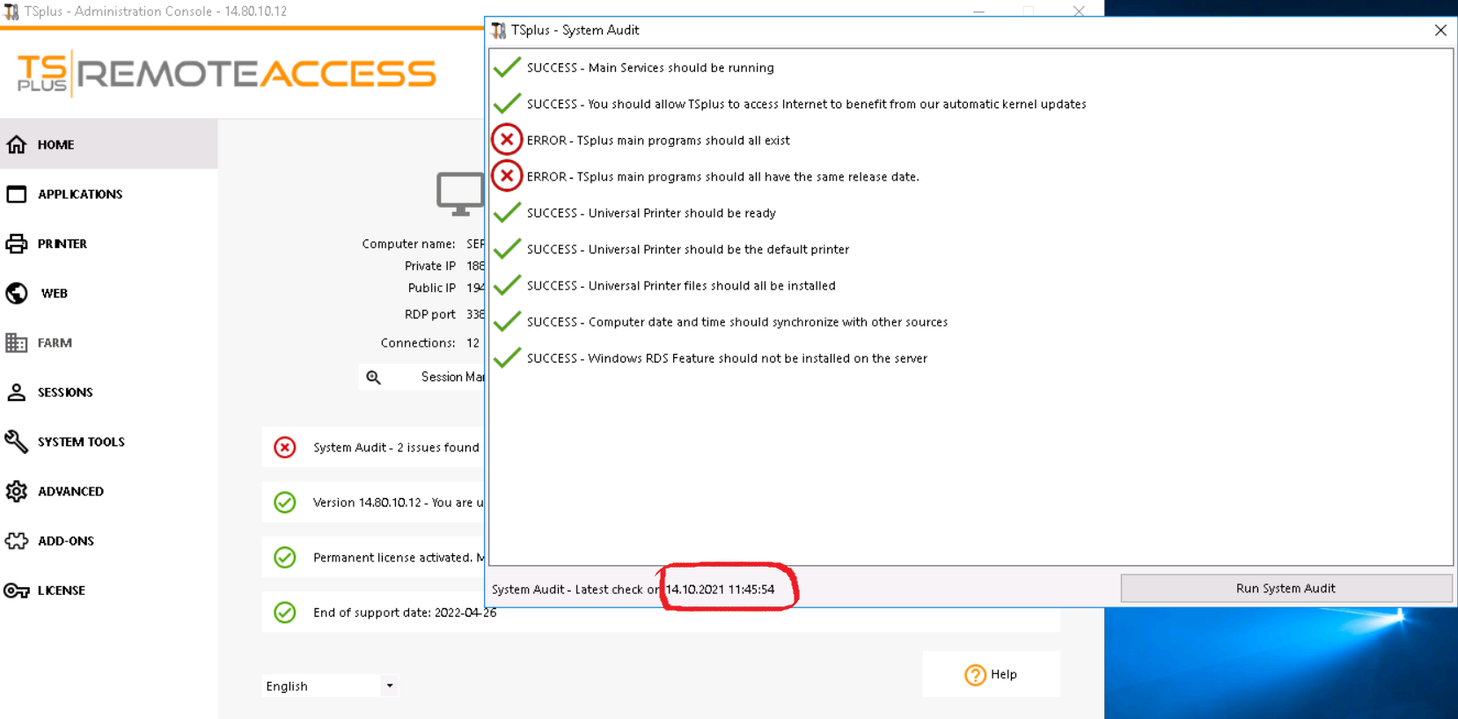Open the Help button

click(x=991, y=674)
